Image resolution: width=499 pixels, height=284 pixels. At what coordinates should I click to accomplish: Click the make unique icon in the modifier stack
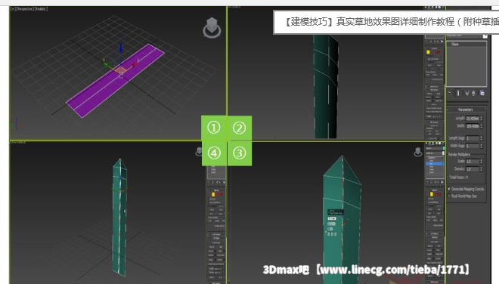tap(466, 93)
